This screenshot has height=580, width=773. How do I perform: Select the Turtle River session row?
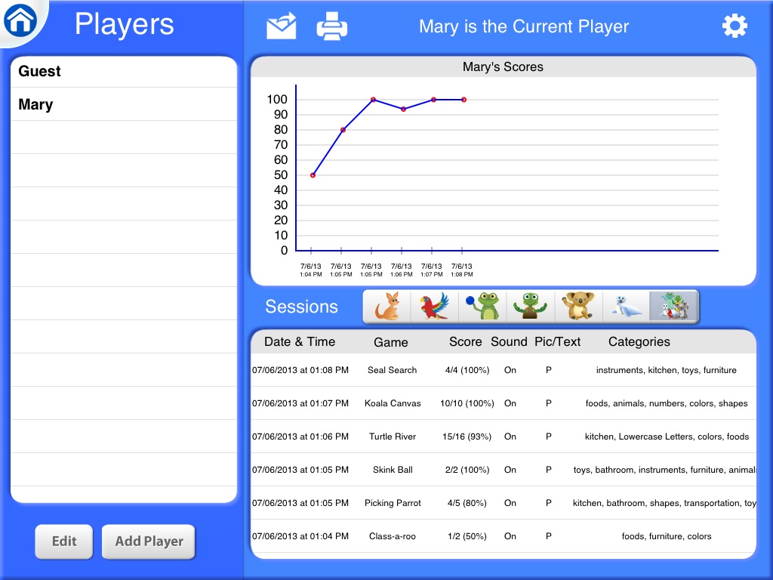(x=503, y=437)
